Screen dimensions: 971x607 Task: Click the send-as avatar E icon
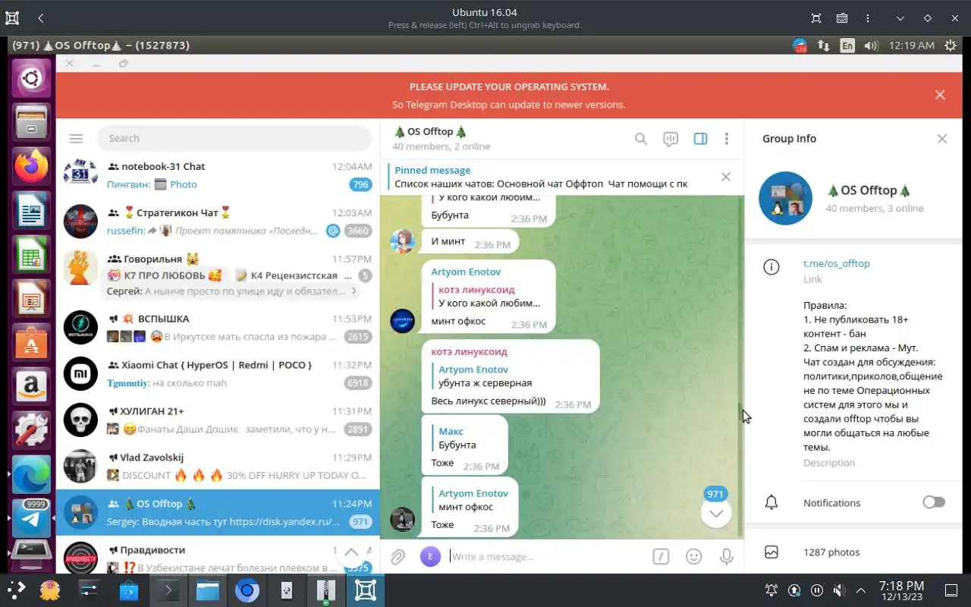coord(430,557)
